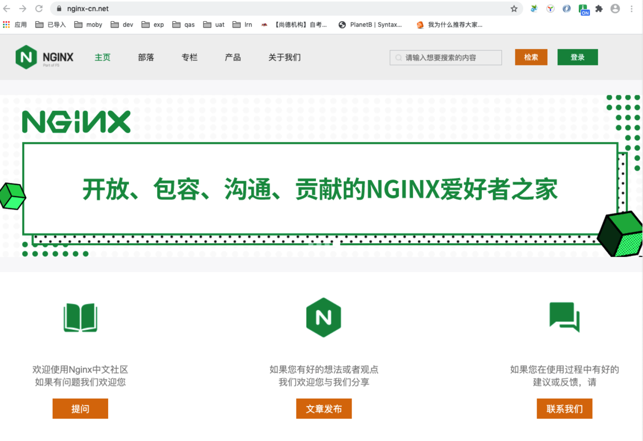
Task: Click the center green N hexagon icon
Action: (x=324, y=318)
